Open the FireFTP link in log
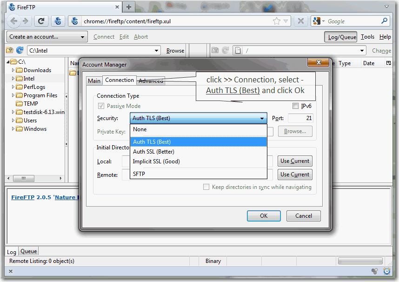Image resolution: width=399 pixels, height=282 pixels. tap(23, 197)
